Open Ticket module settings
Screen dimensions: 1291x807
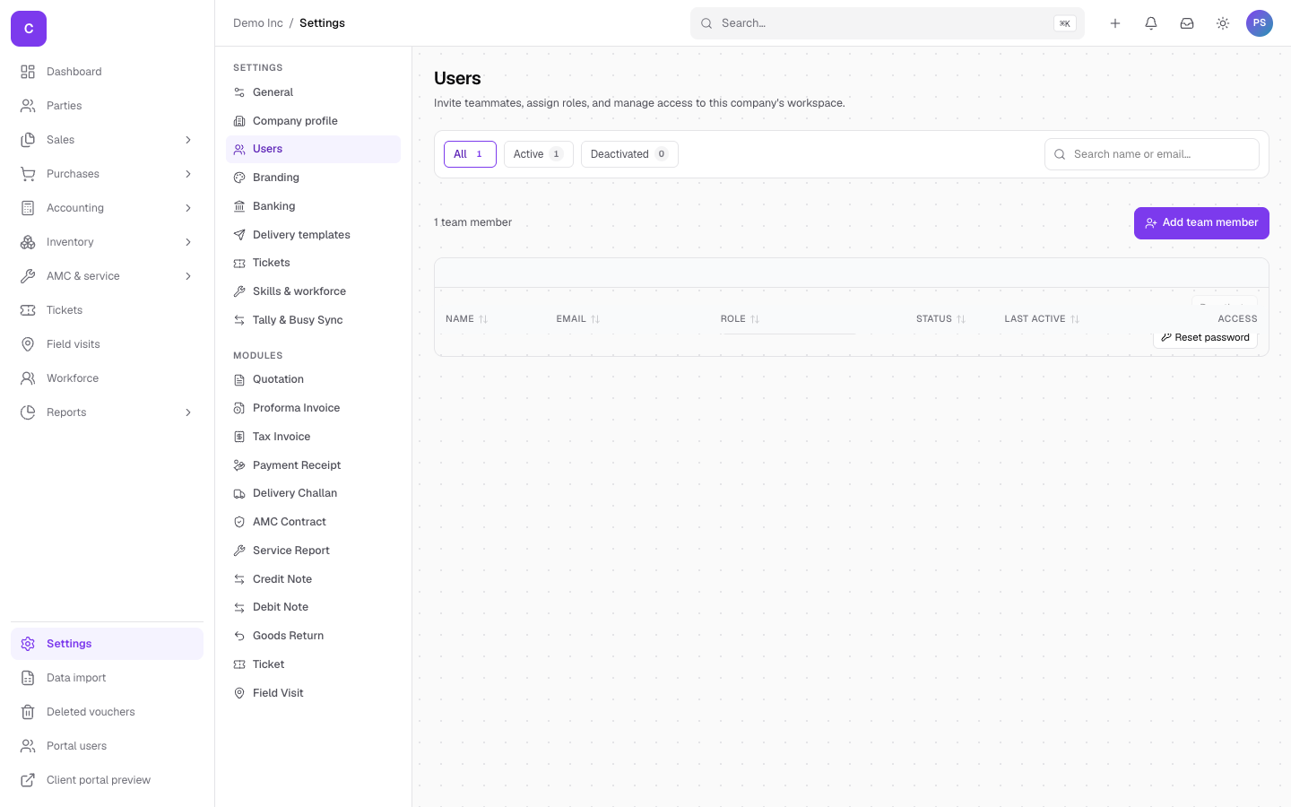pyautogui.click(x=313, y=664)
